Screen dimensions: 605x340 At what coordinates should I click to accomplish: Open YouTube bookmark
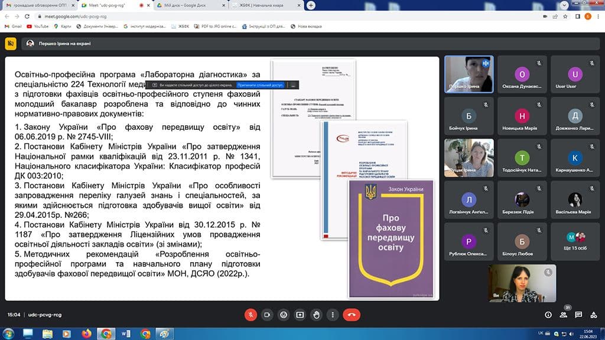pos(38,26)
